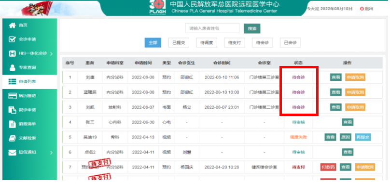Click 查看 in the 杨国庆 row

(x=346, y=167)
